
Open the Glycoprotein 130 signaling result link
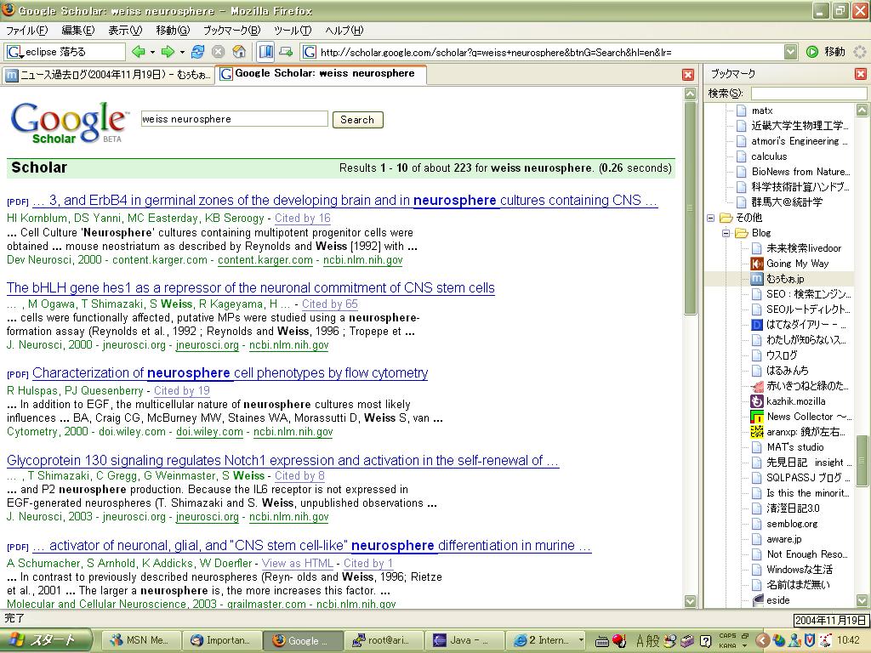coord(282,460)
